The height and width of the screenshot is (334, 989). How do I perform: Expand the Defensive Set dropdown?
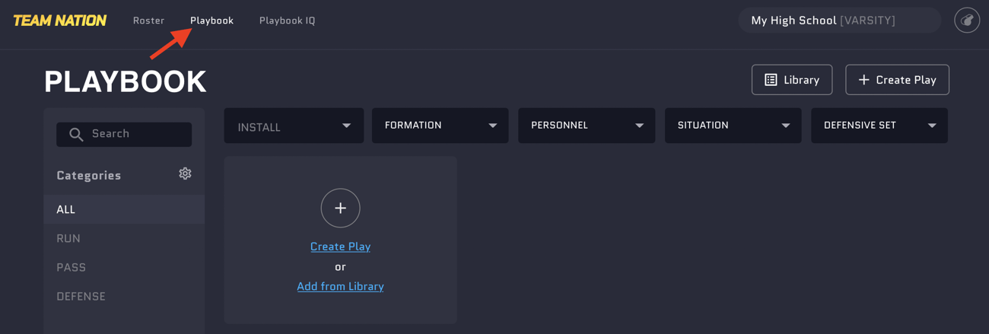pos(879,126)
